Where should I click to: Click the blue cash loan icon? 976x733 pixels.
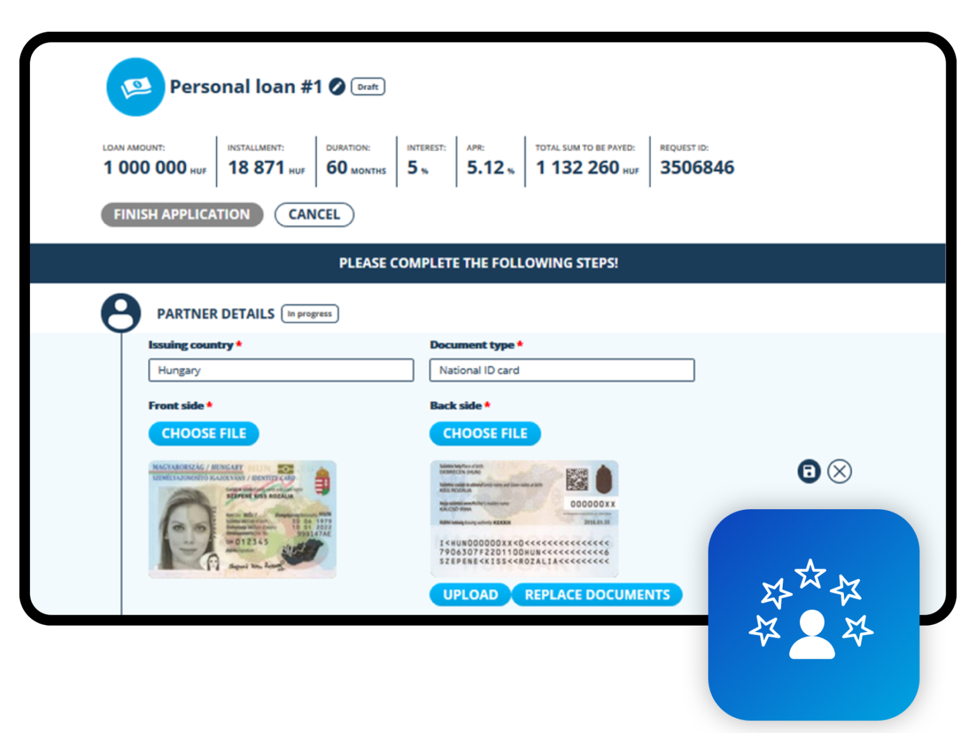(x=135, y=87)
